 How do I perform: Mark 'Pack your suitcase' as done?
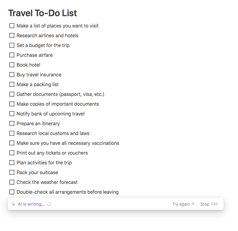click(12, 172)
